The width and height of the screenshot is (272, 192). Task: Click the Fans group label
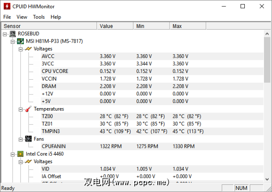(x=39, y=139)
